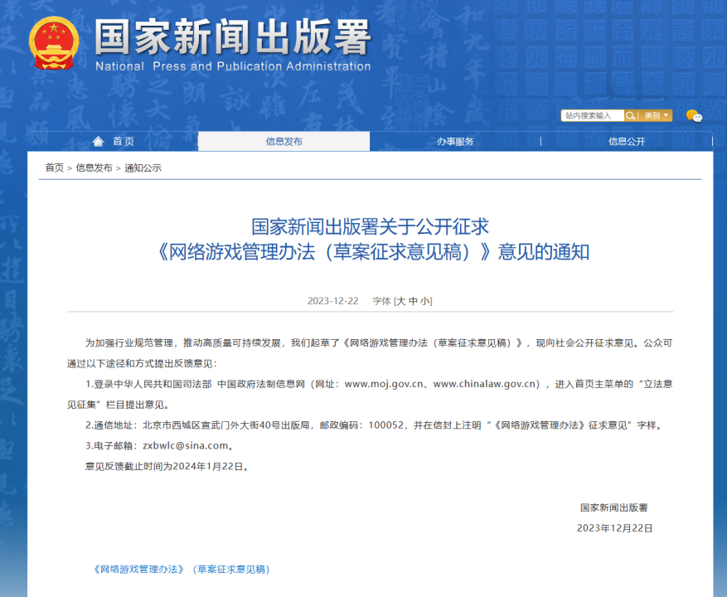
Task: Open the WeChat chat bubble icon
Action: pos(694,116)
